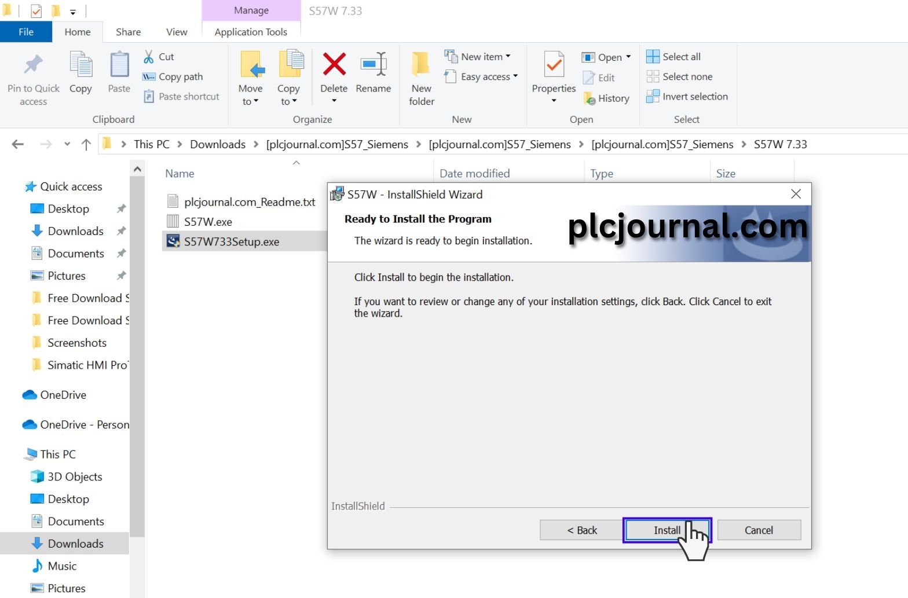
Task: Open Easy access dropdown
Action: tap(481, 76)
